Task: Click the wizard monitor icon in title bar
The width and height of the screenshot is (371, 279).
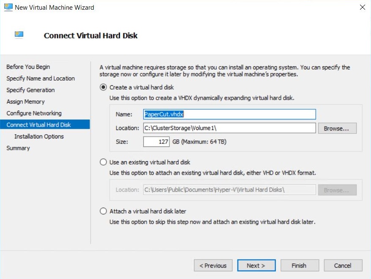Action: point(8,7)
